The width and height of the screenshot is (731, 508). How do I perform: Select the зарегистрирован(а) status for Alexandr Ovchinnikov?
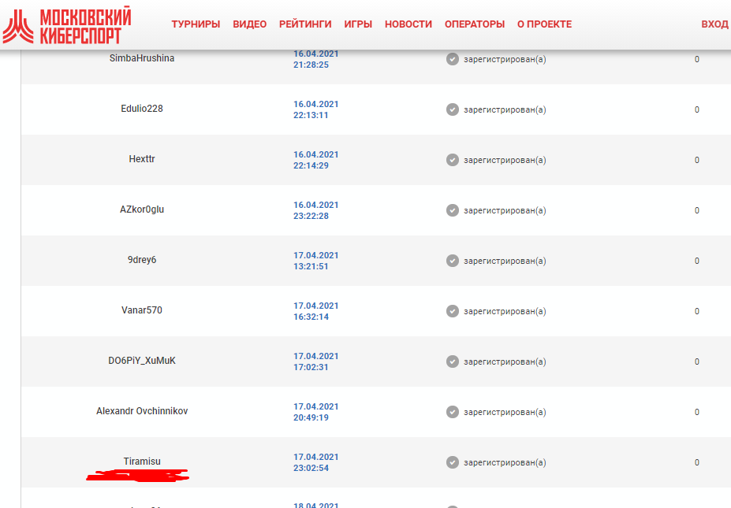(x=505, y=413)
